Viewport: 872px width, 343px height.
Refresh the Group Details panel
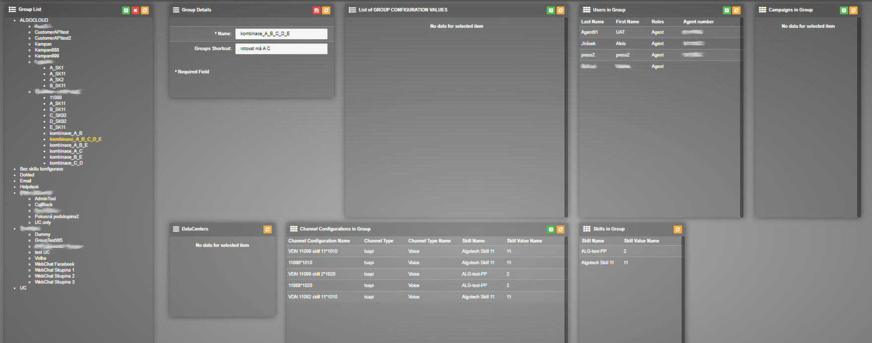326,10
